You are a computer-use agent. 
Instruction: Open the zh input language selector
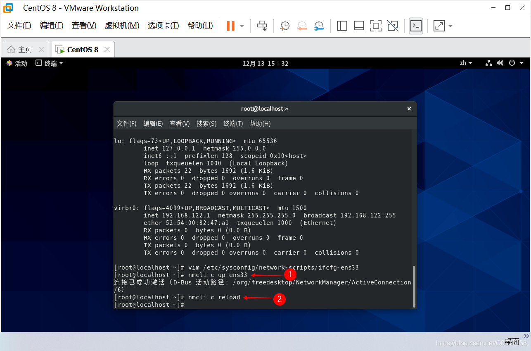tap(466, 63)
